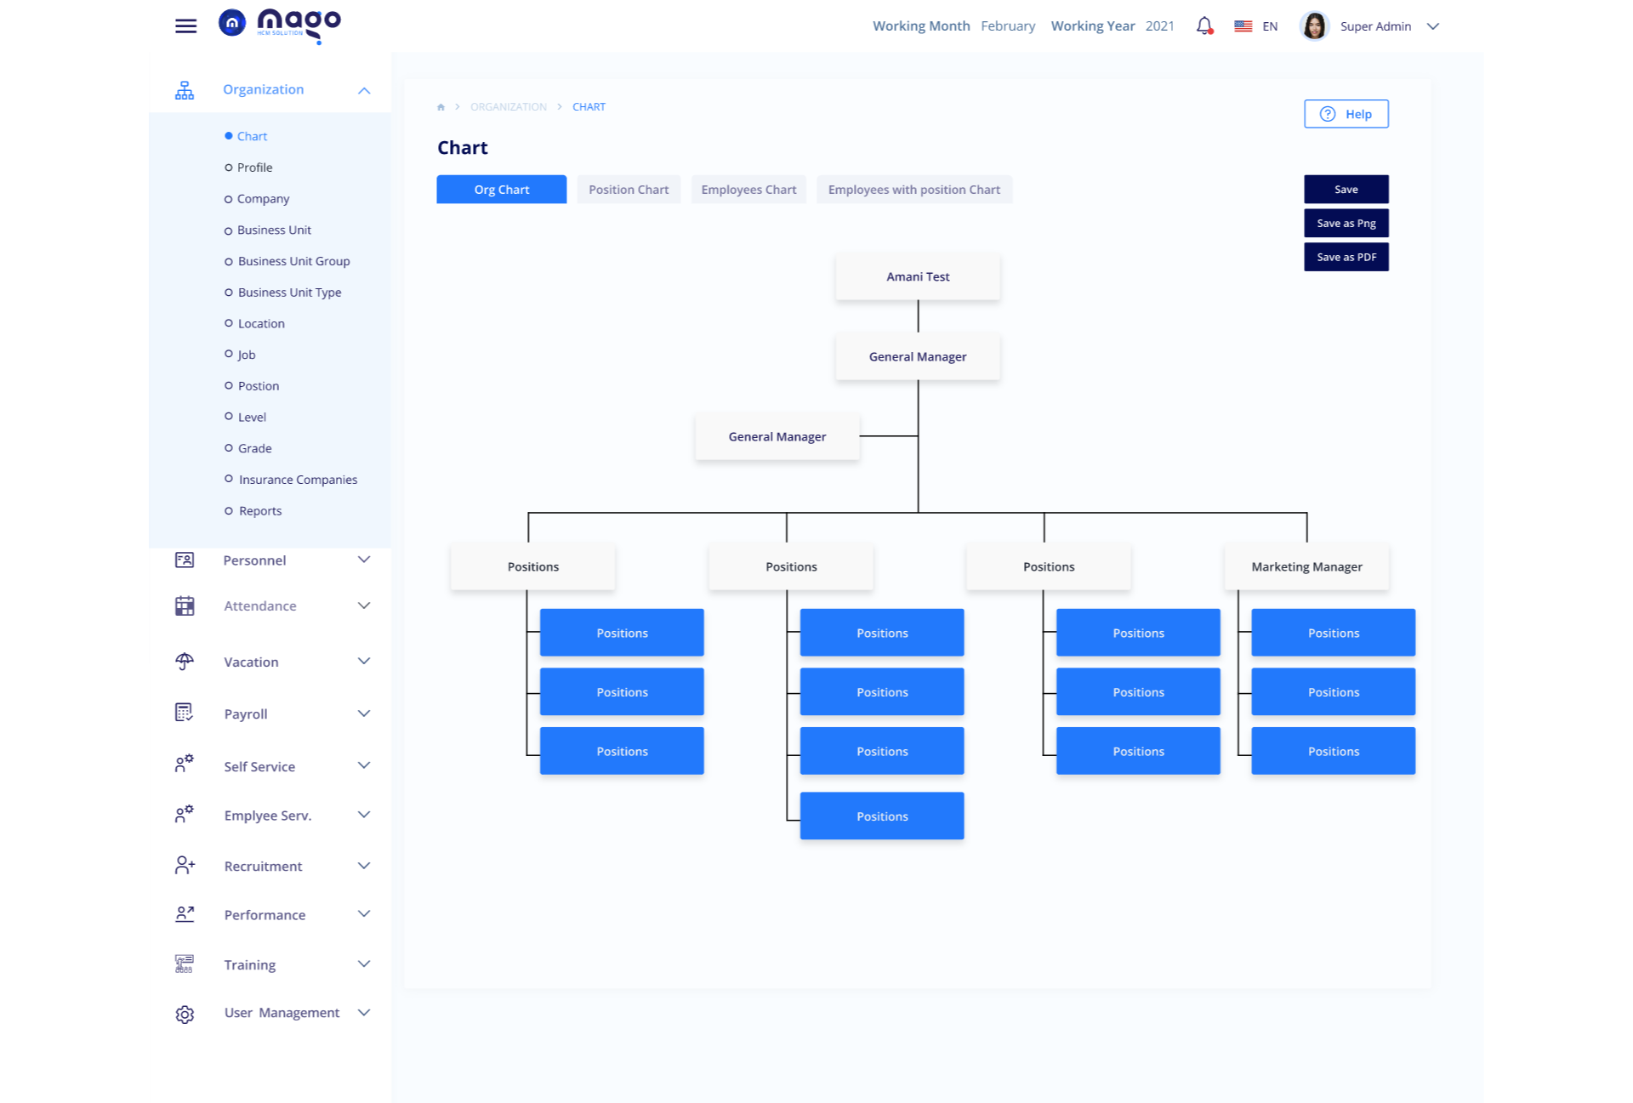The height and width of the screenshot is (1103, 1633).
Task: Click the Attendance calendar icon
Action: [185, 606]
